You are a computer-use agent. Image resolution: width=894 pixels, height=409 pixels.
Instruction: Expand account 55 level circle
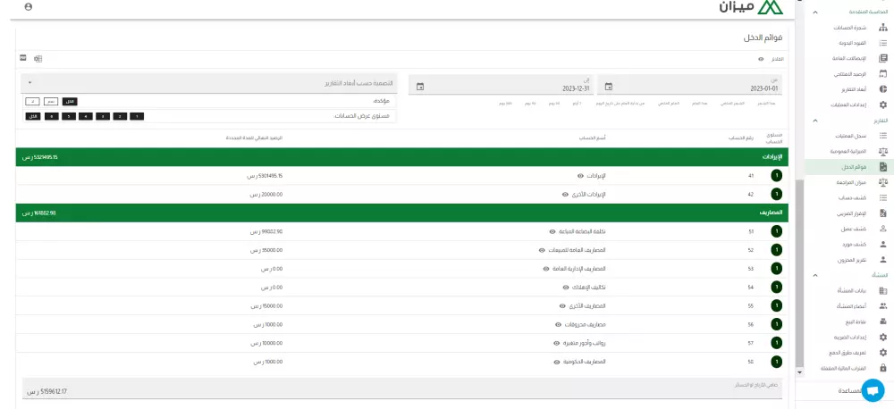[776, 306]
